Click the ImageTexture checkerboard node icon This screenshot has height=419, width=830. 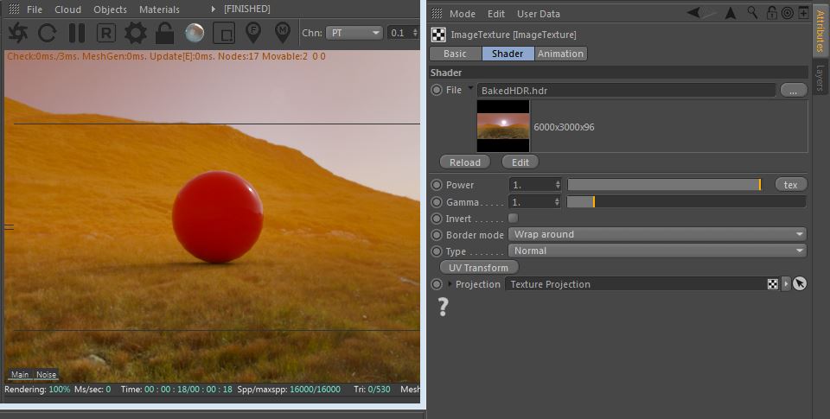pos(438,35)
